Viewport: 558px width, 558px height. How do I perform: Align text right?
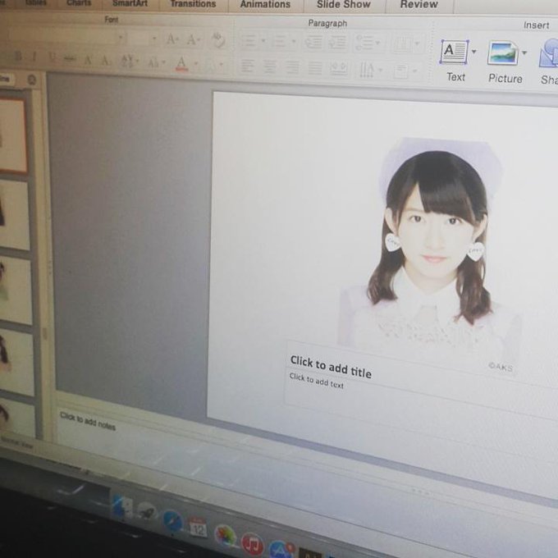click(x=292, y=67)
